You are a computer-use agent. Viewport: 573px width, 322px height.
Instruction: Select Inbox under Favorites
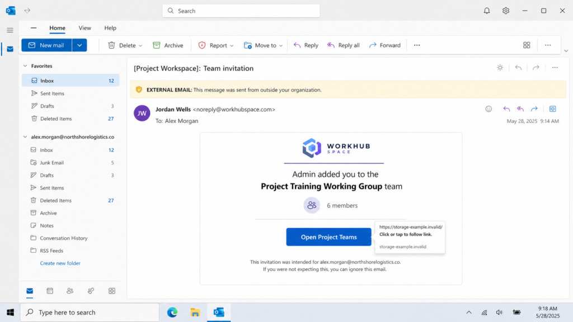(71, 80)
